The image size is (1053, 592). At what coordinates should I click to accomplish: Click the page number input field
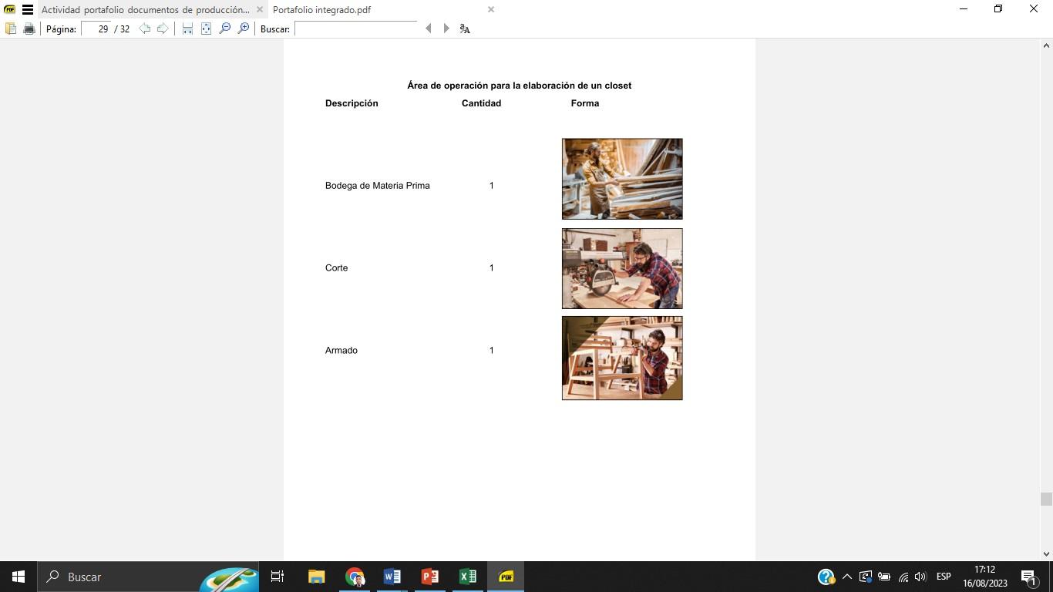96,29
